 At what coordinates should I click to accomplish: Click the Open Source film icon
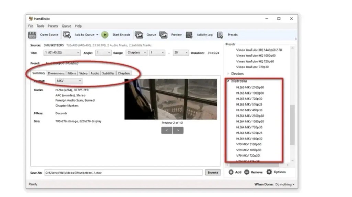(x=32, y=35)
